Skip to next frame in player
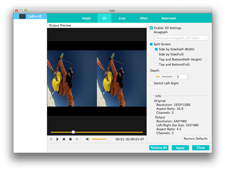Viewport: 225px width, 171px height. click(77, 139)
